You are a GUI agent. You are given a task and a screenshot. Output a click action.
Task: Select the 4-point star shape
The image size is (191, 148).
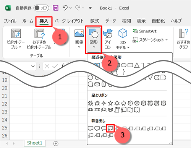click(104, 103)
